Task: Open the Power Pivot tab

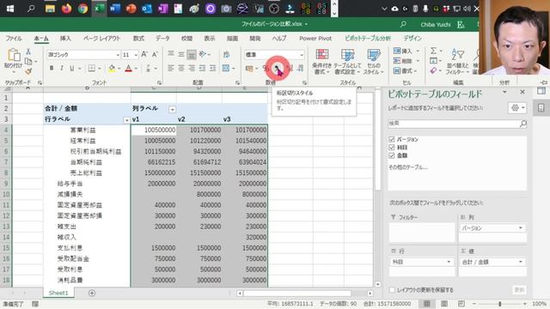Action: coord(315,38)
